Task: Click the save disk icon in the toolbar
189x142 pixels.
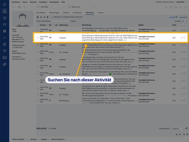Action: (20, 7)
